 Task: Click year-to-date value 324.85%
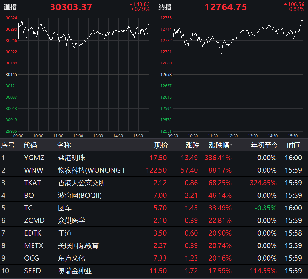(x=263, y=183)
